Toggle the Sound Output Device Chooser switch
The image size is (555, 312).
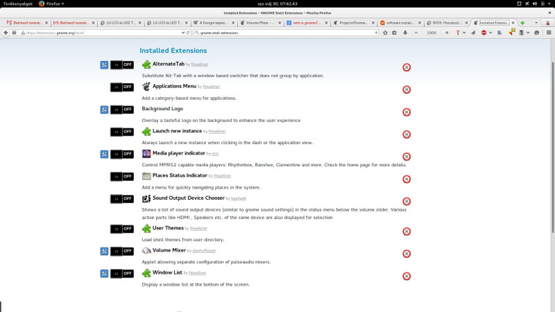[x=122, y=199]
